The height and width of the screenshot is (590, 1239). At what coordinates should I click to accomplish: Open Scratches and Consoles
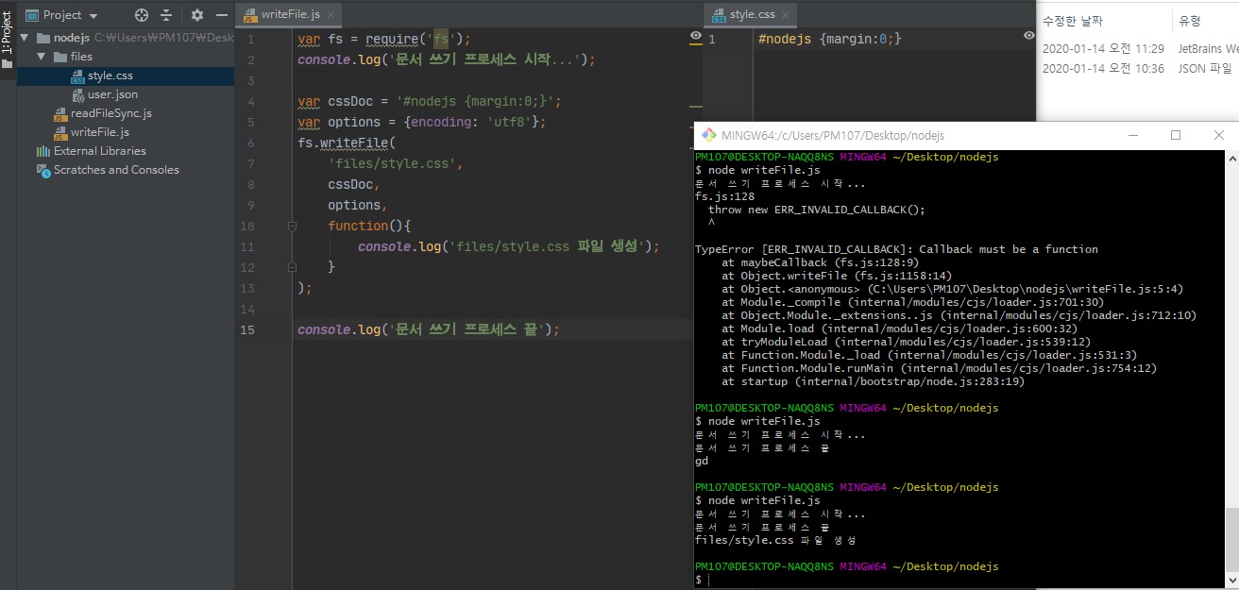[x=115, y=170]
